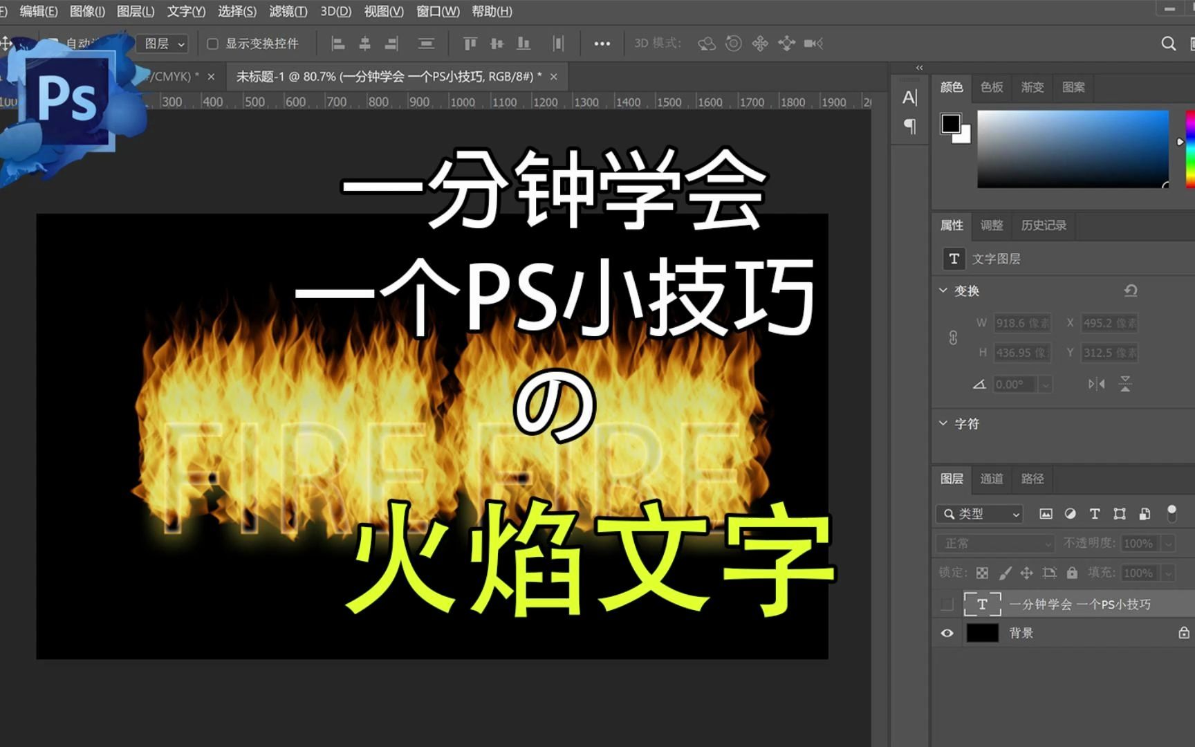Click the reset transform button in Properties
Screen dimensions: 1195x747
click(1131, 290)
